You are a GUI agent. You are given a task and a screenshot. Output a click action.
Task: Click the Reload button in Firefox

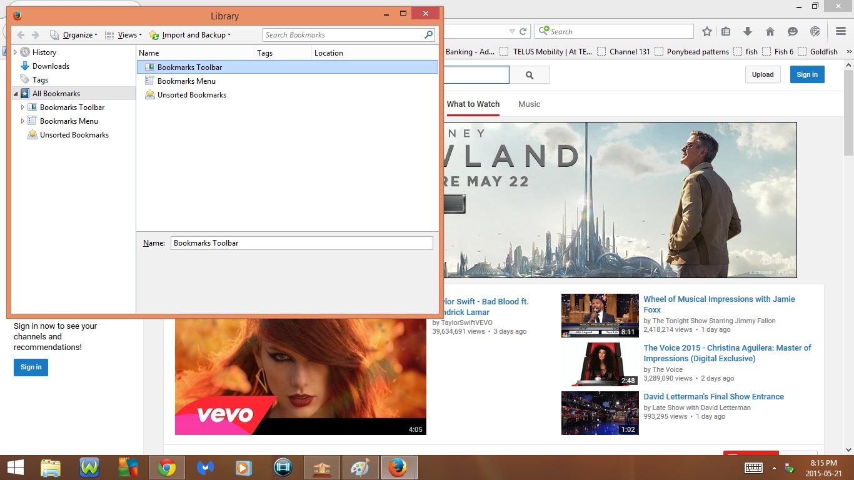point(523,31)
